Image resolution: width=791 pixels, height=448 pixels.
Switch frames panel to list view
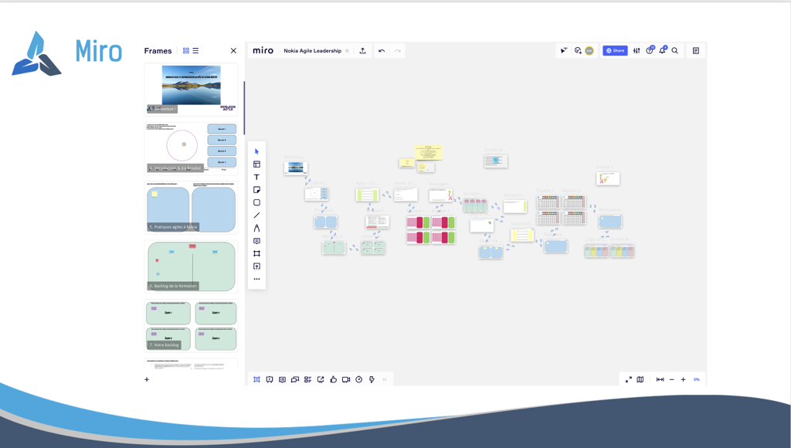tap(195, 51)
